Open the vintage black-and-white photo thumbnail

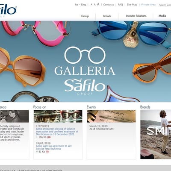(14, 116)
